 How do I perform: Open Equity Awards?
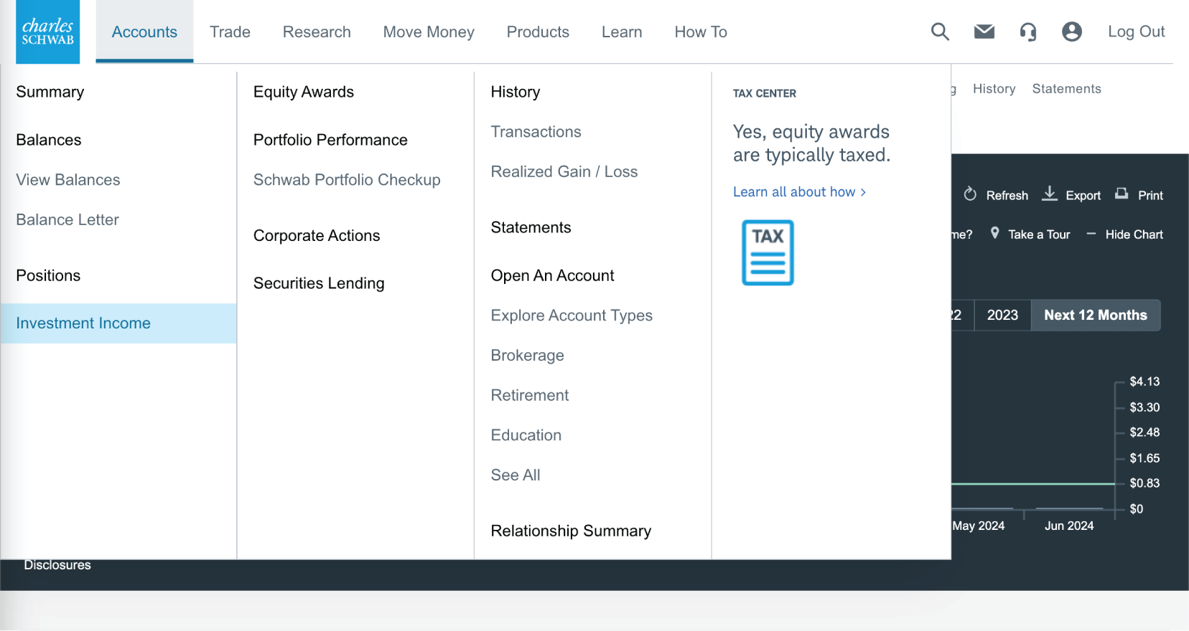pyautogui.click(x=304, y=92)
